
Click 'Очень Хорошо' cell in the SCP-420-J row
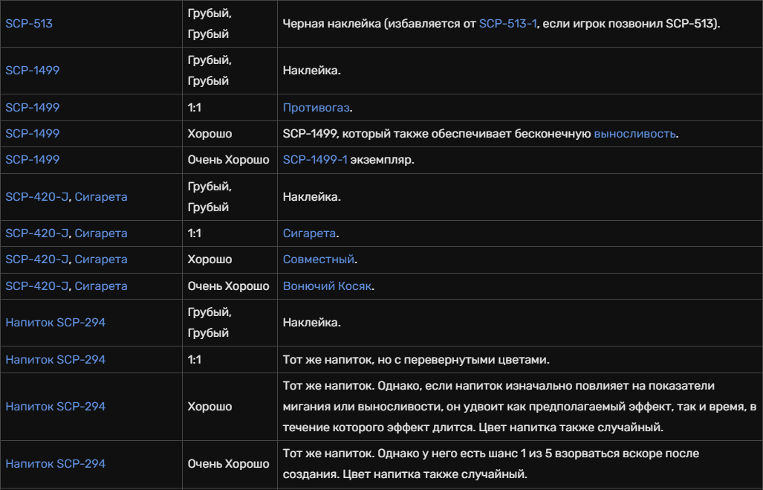pyautogui.click(x=230, y=286)
